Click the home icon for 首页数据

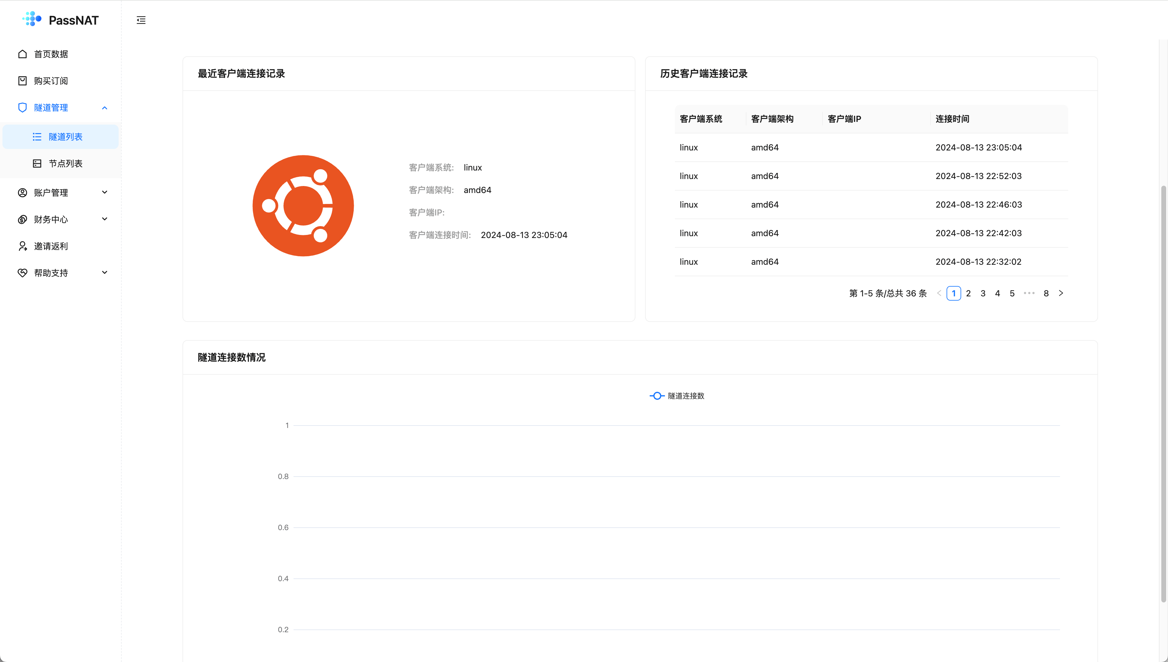22,54
